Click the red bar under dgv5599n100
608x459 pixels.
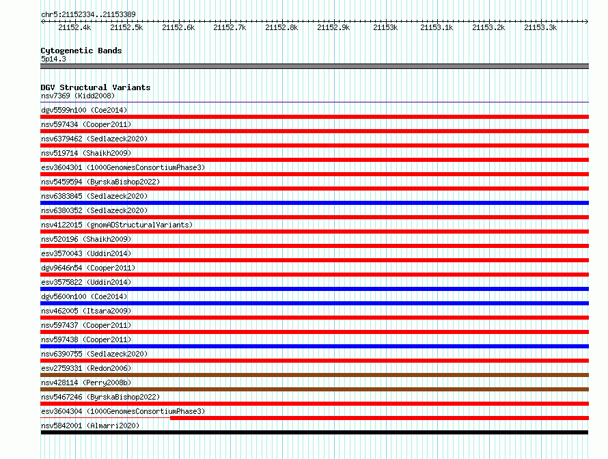(x=314, y=117)
